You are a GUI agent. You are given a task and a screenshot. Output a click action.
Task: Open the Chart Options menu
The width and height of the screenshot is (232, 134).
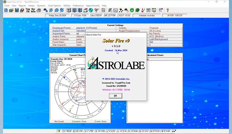pos(54,6)
